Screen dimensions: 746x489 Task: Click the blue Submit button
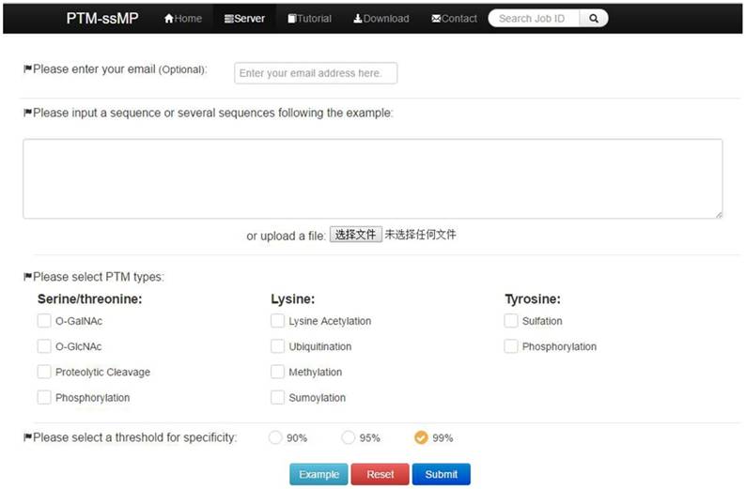pos(441,474)
